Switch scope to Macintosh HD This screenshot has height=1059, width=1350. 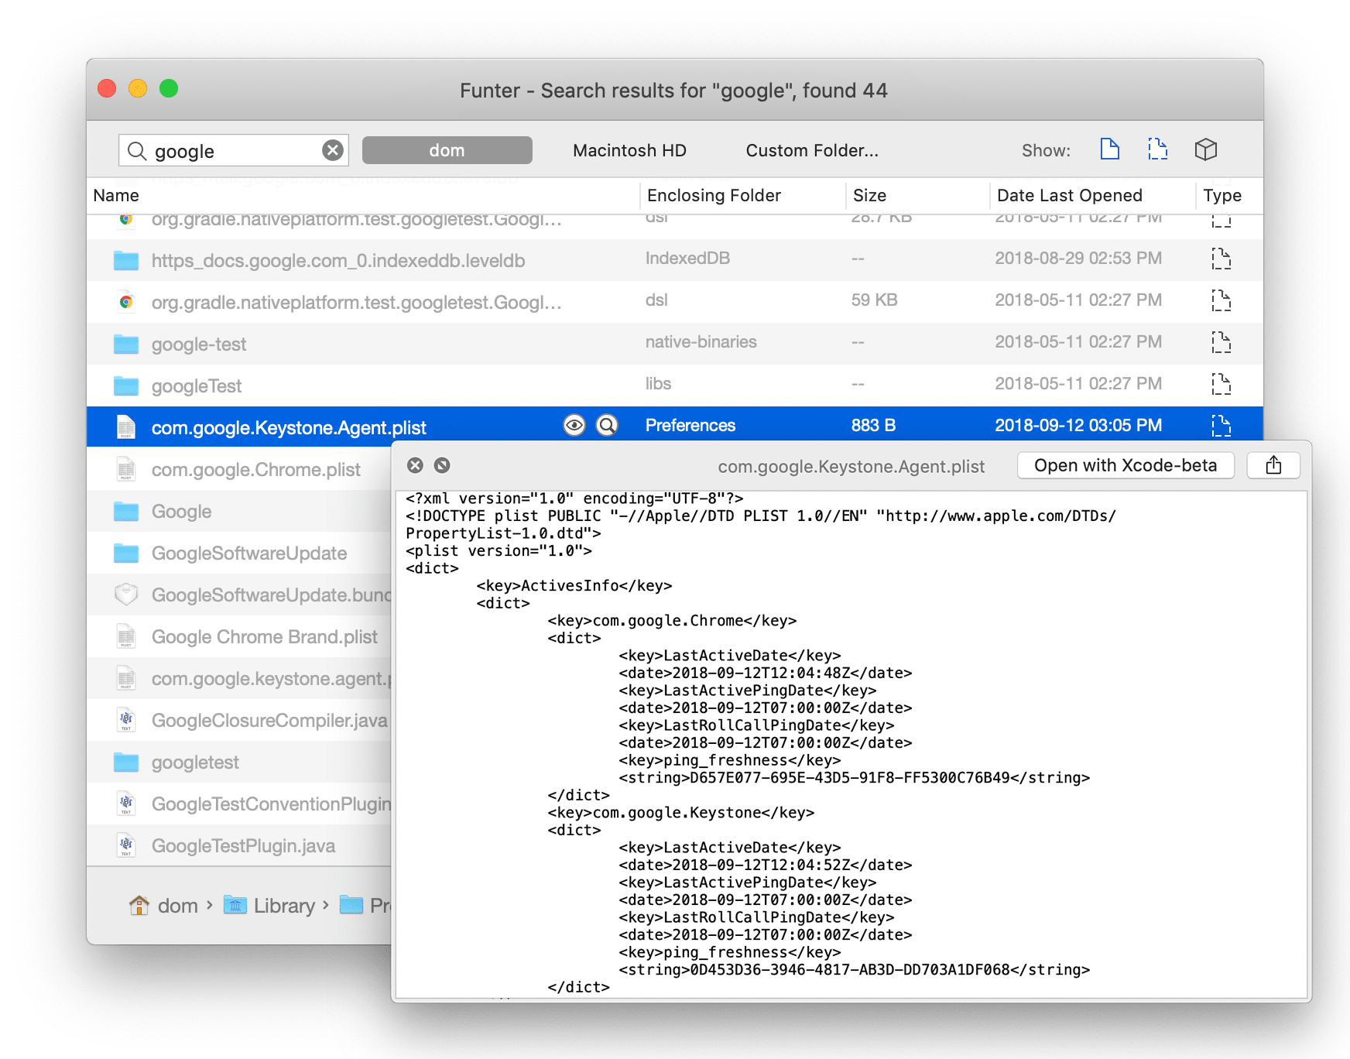click(629, 150)
